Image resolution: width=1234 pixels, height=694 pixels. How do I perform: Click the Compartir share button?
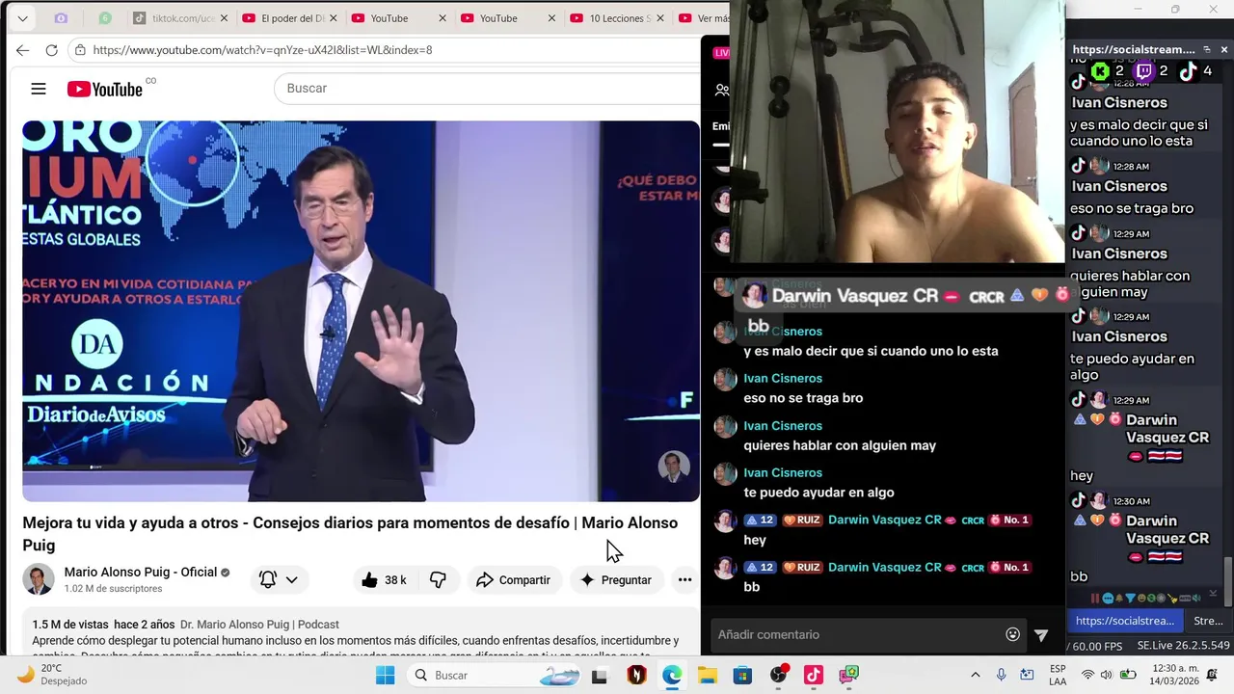513,580
